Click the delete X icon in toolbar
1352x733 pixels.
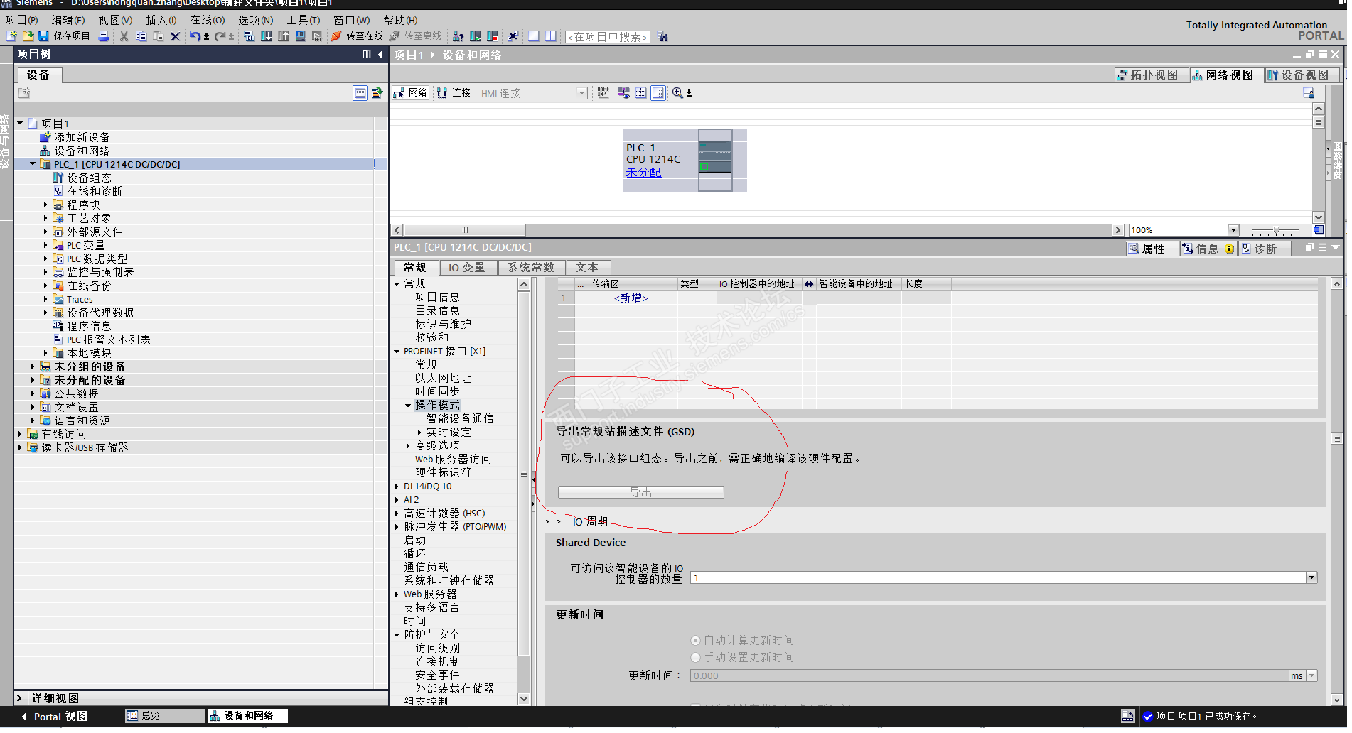(x=176, y=36)
